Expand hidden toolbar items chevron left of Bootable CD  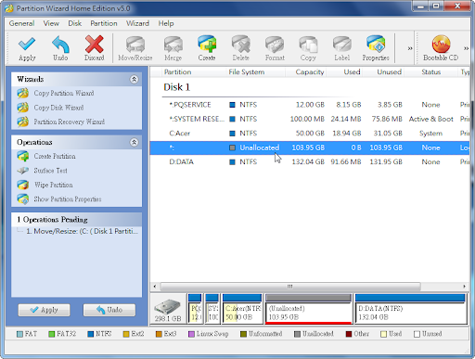[410, 48]
